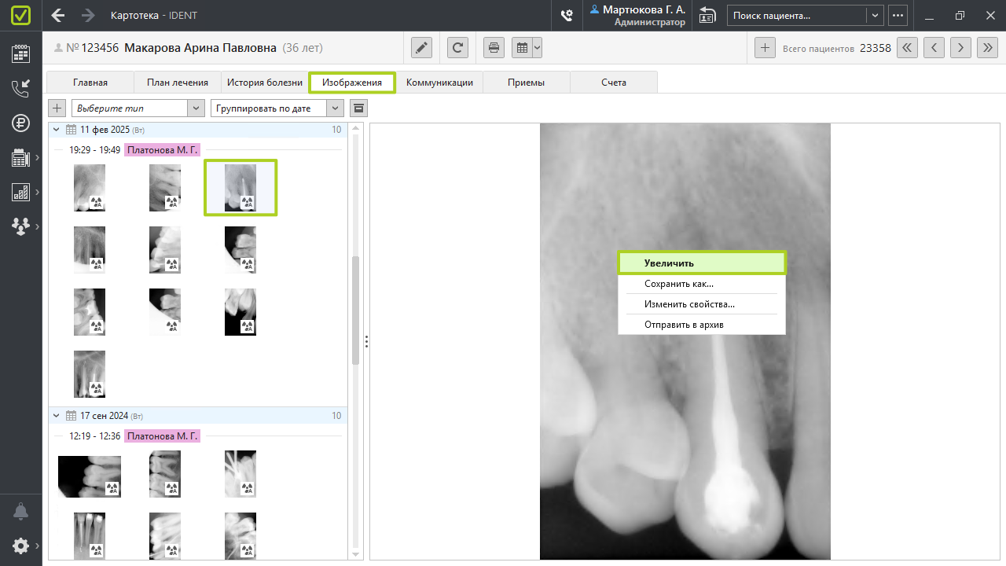Click the archive icon beside grouping dropdown
The width and height of the screenshot is (1006, 566).
pyautogui.click(x=358, y=108)
